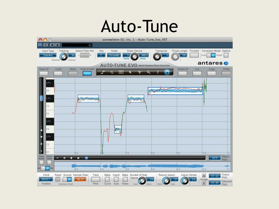Select the Note objects tool
279x209 pixels.
pos(121,72)
